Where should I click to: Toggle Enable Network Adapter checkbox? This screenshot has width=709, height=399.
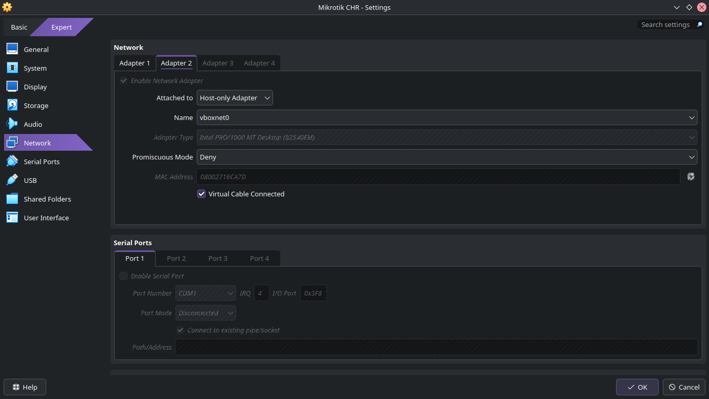pos(124,81)
